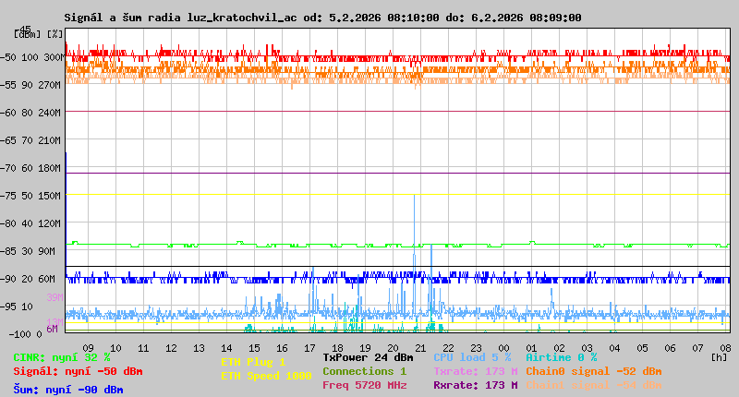Screen dimensions: 739x397
Task: Click the graph title mentioning luz_kratochvil_ac
Action: 322,18
